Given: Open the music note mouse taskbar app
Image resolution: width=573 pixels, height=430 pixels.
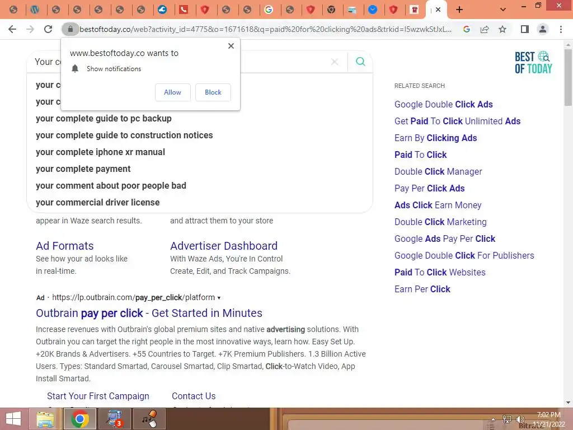Looking at the screenshot, I should pyautogui.click(x=149, y=419).
